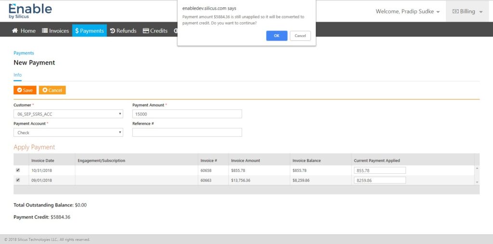Click the Enable by Silicus logo

click(x=30, y=11)
